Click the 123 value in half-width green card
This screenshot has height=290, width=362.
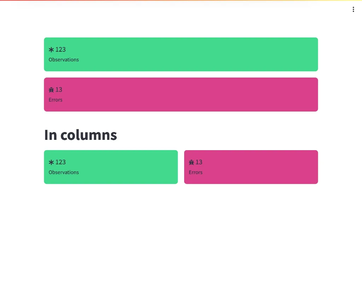coord(60,162)
